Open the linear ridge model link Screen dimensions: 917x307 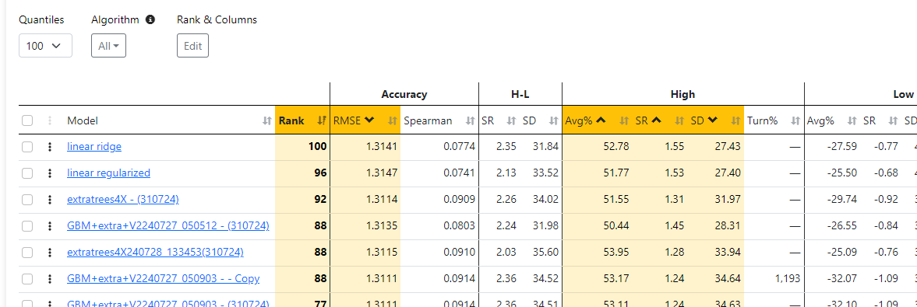(94, 147)
